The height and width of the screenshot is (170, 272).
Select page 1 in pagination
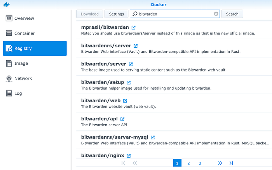pyautogui.click(x=177, y=163)
